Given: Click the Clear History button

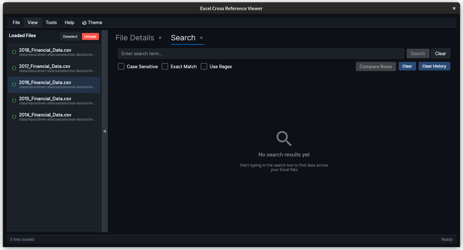Looking at the screenshot, I should pos(434,66).
